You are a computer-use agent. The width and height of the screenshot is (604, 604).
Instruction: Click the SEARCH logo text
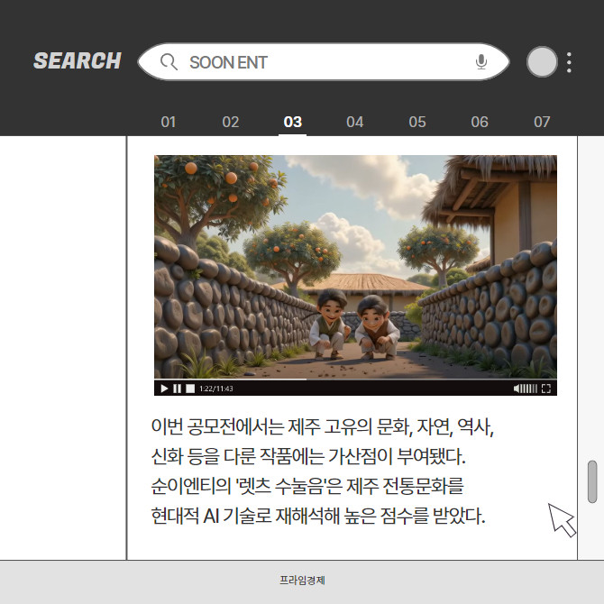point(78,61)
